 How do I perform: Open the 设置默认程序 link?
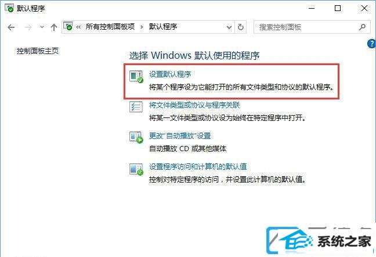point(170,74)
